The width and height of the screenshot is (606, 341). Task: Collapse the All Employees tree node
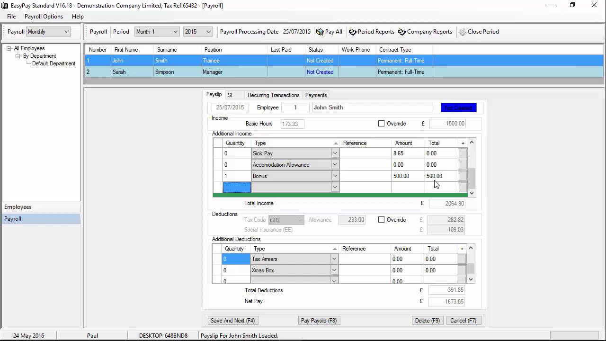click(9, 48)
